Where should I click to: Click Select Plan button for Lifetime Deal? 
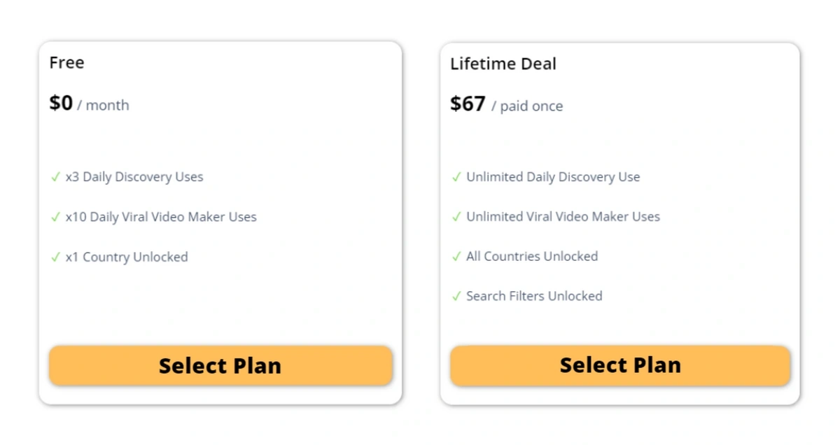point(620,365)
